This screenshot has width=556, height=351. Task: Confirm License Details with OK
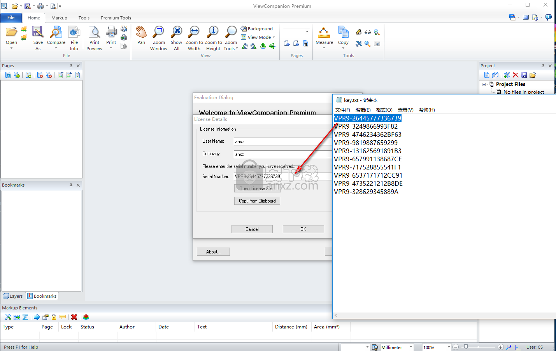(x=303, y=229)
